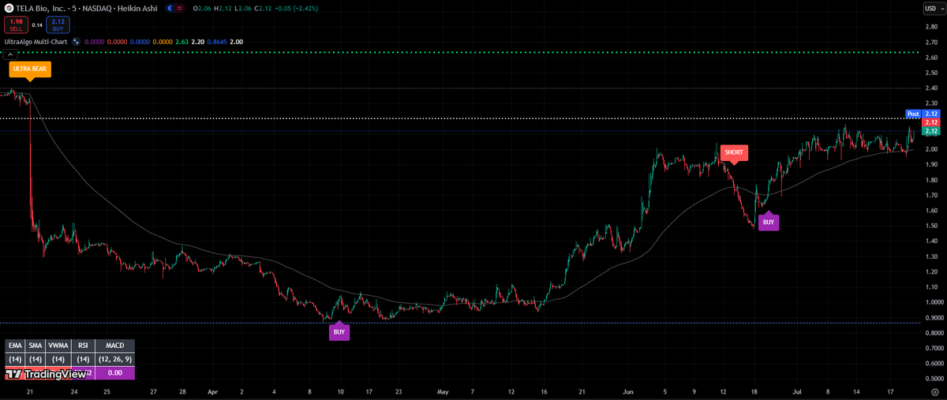
Task: Click the BUY signal label near June 18
Action: [768, 222]
